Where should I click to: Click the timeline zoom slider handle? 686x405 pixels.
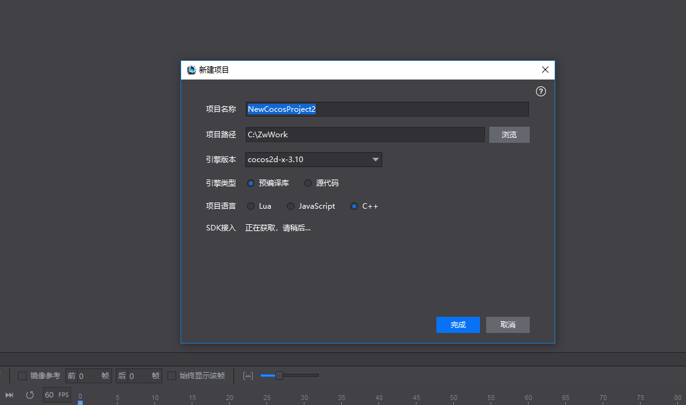click(x=279, y=375)
